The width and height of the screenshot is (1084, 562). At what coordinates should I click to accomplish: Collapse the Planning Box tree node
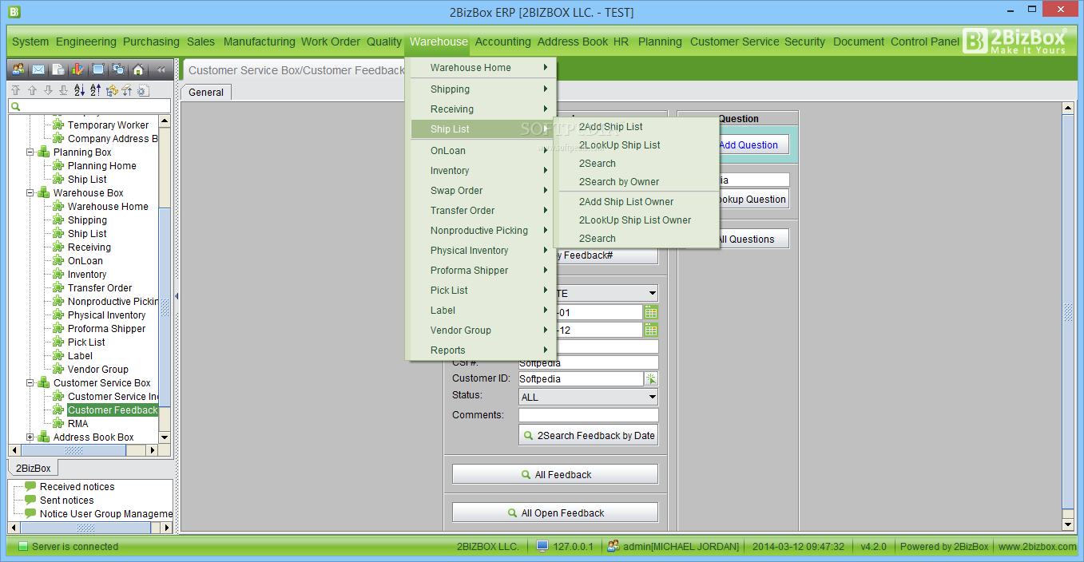(30, 152)
